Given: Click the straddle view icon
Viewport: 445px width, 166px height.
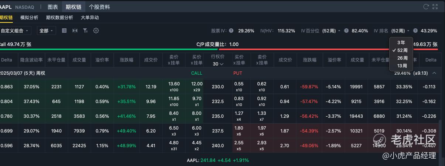Looking at the screenshot, I should click(x=75, y=31).
